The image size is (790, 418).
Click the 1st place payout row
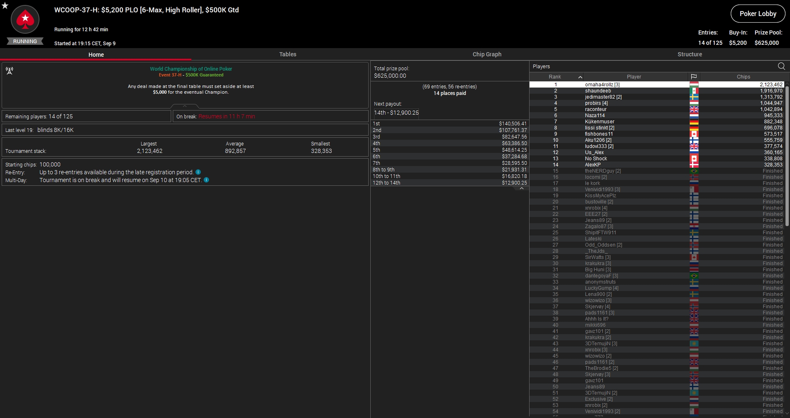[450, 124]
